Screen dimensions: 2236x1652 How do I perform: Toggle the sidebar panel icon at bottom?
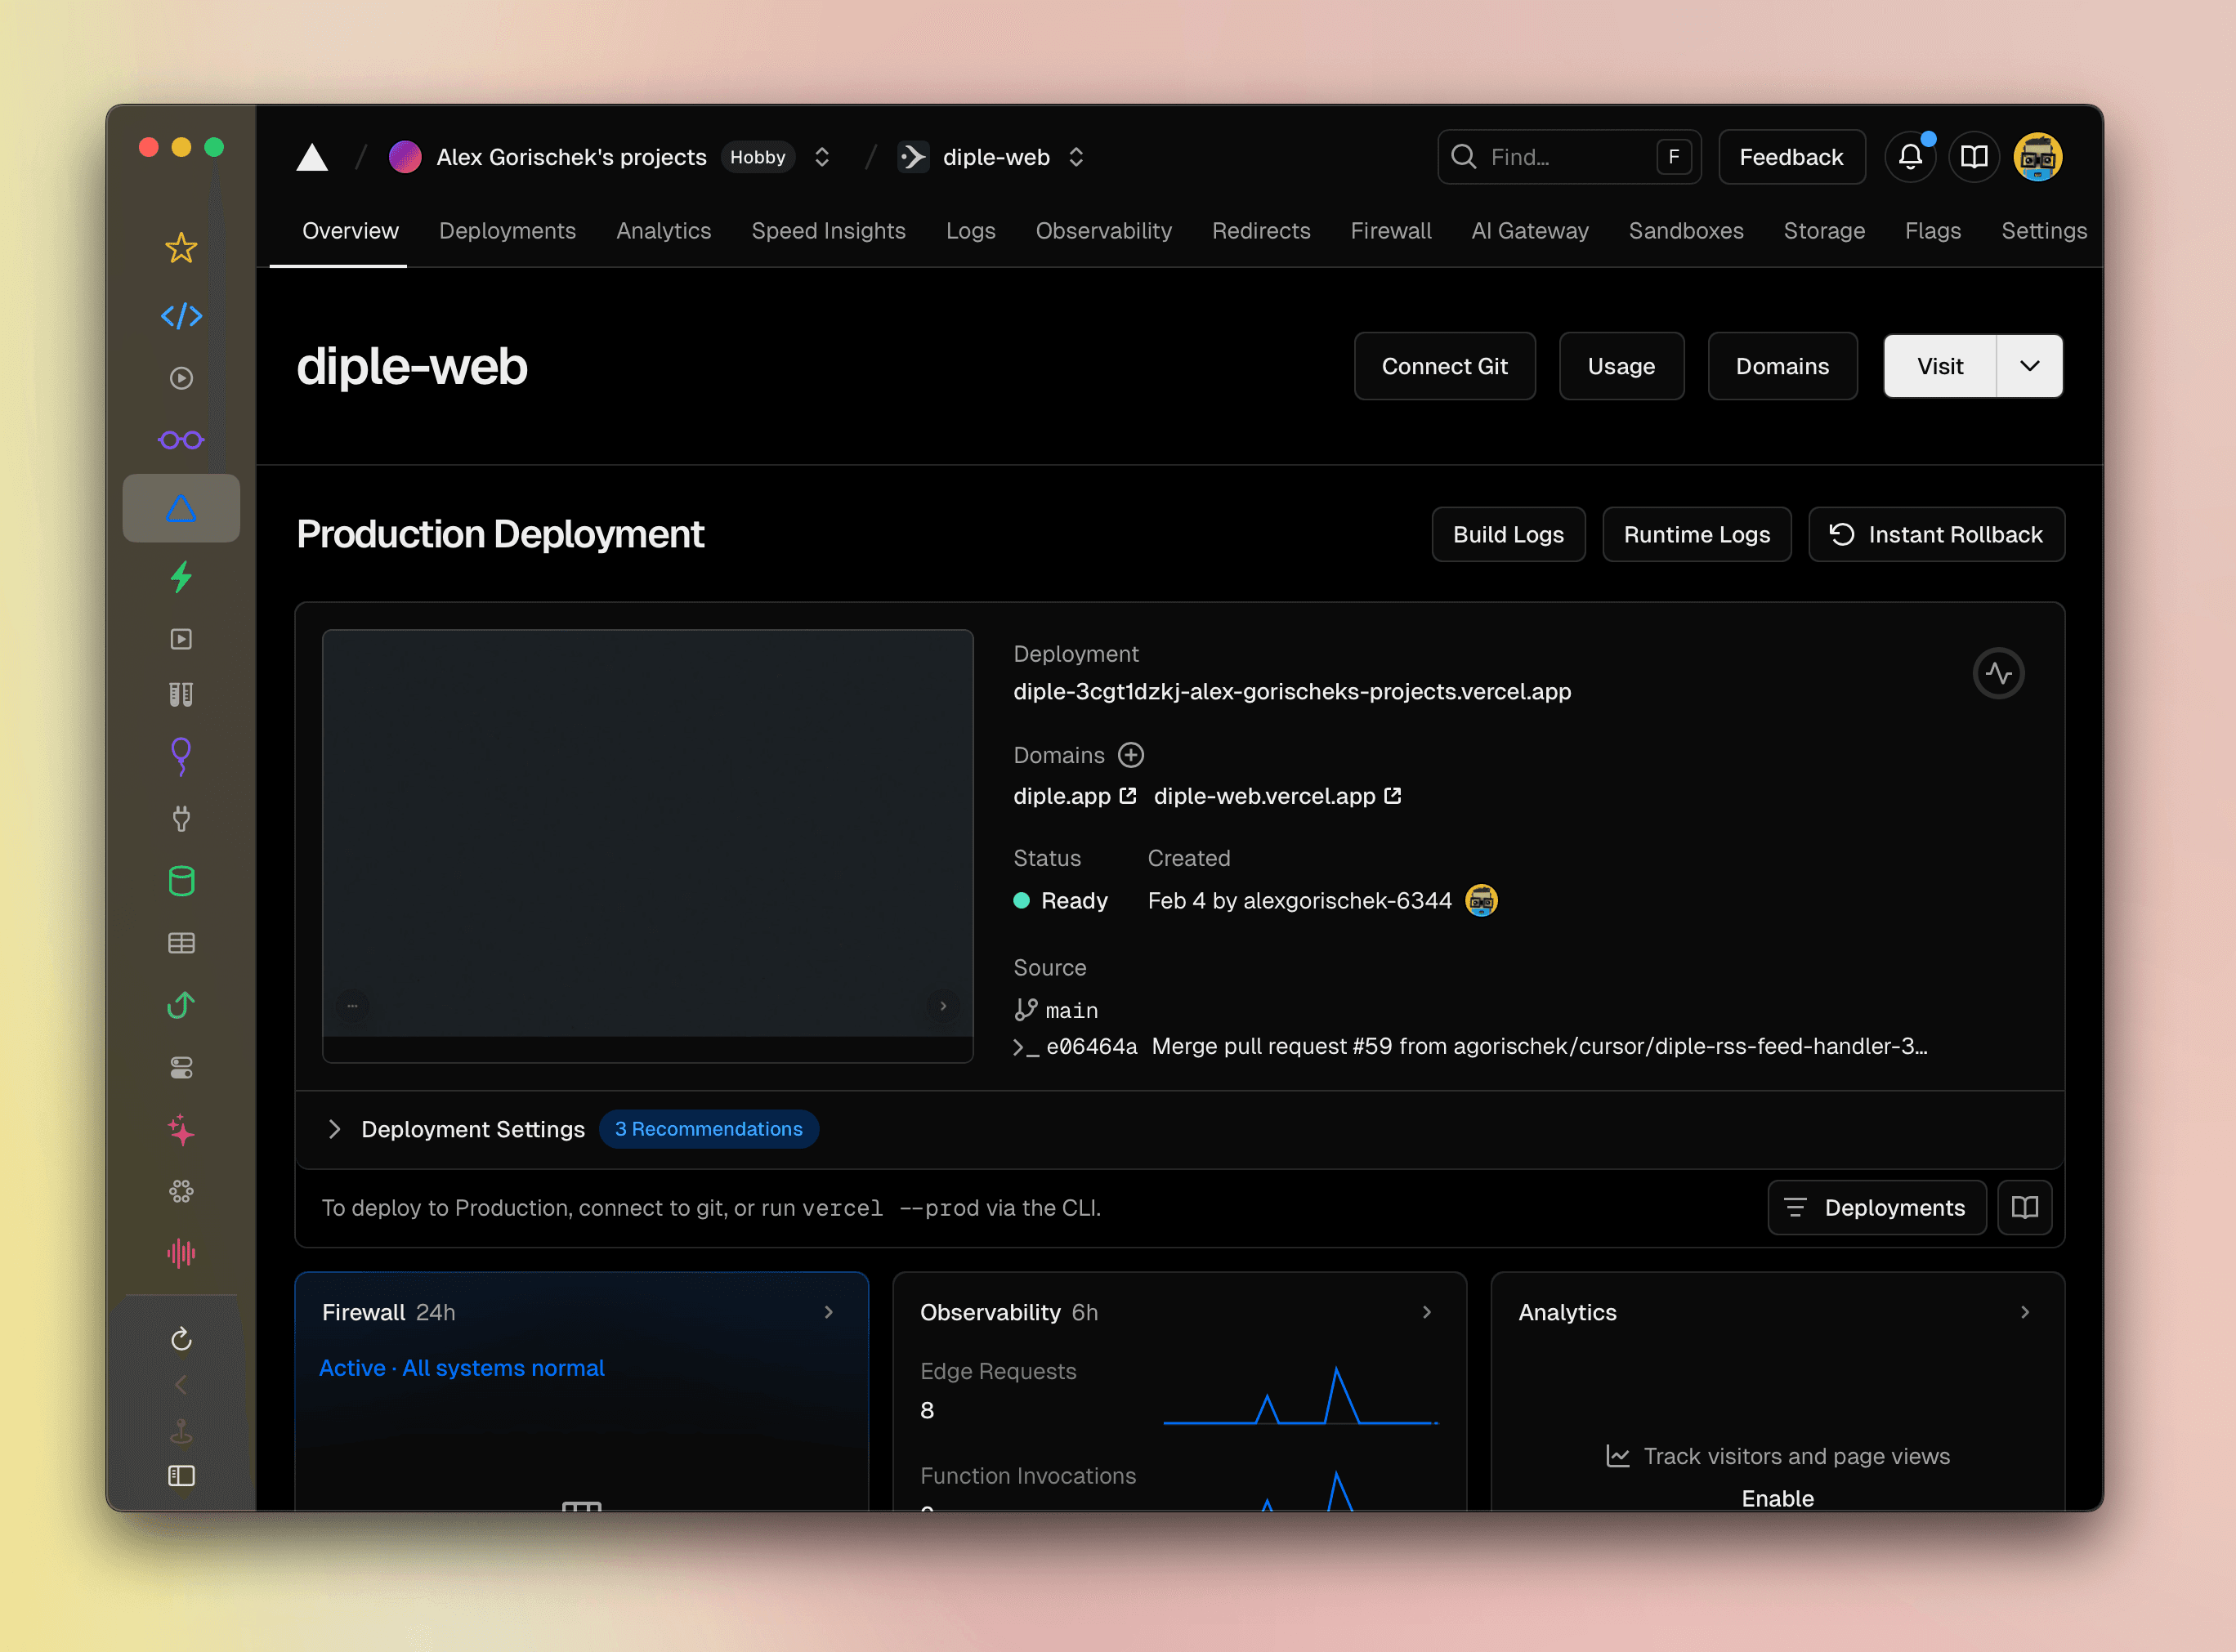181,1476
